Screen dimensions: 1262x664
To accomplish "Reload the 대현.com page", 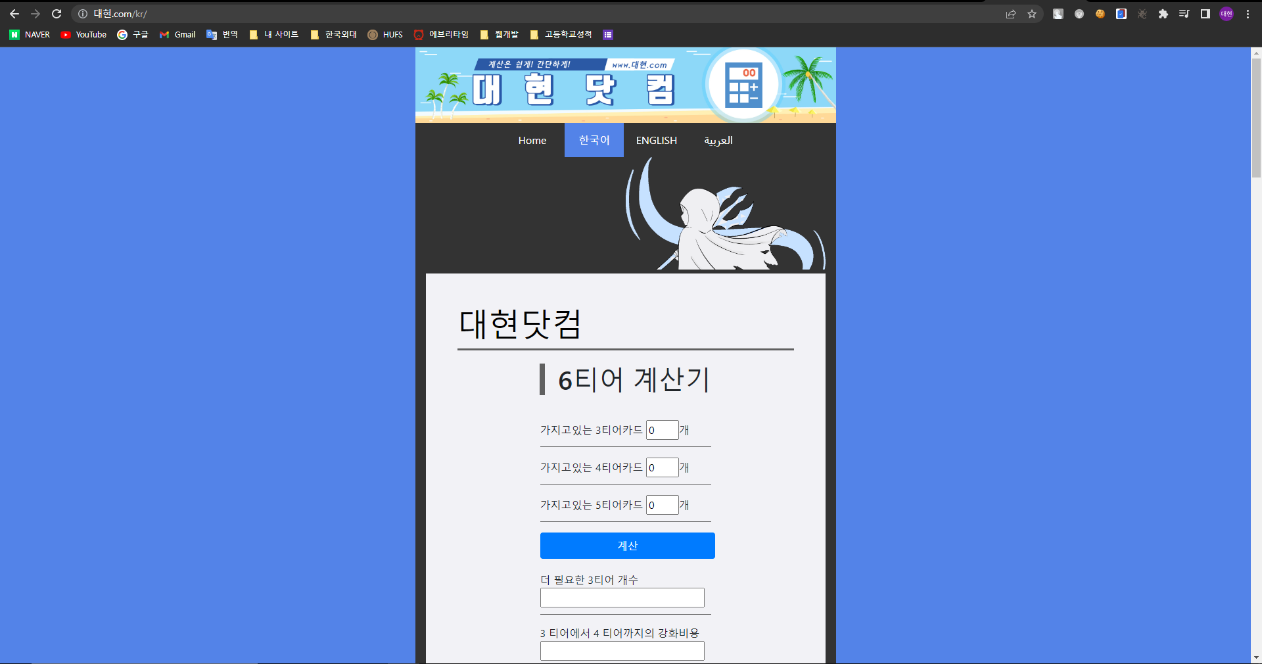I will click(x=57, y=13).
